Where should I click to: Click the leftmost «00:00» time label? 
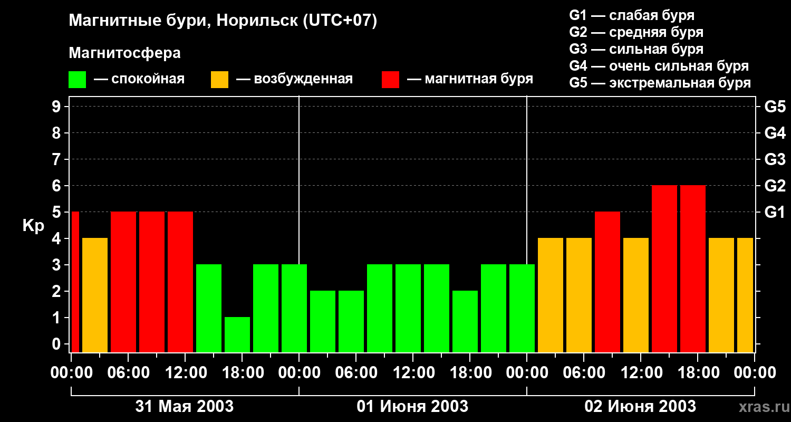click(71, 373)
